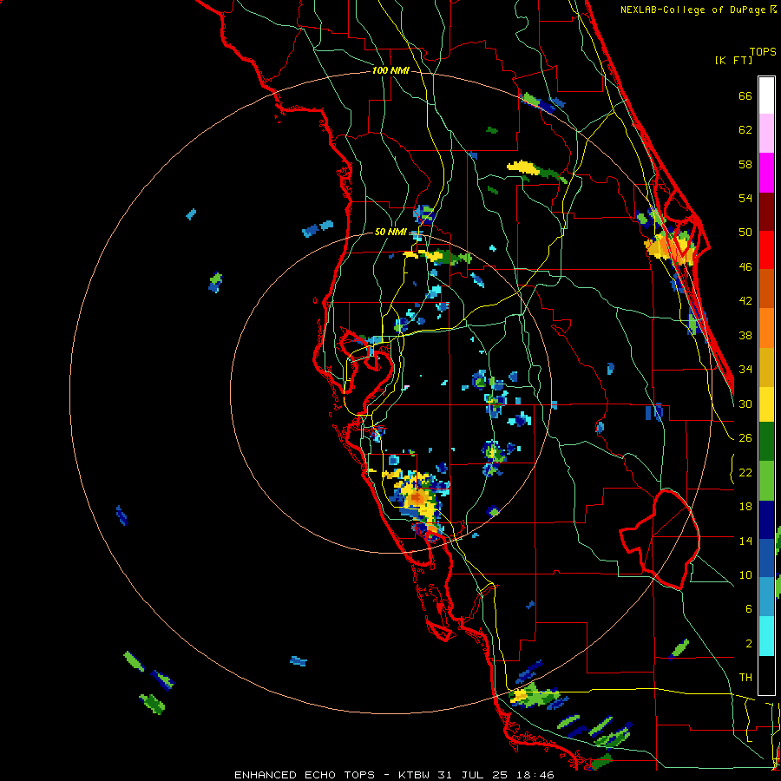Select the TH threshold label on legend
This screenshot has height=781, width=781.
tap(745, 678)
